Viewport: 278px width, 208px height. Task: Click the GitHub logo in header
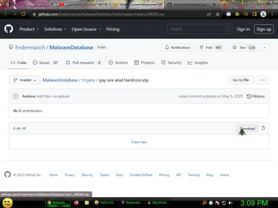point(8,29)
